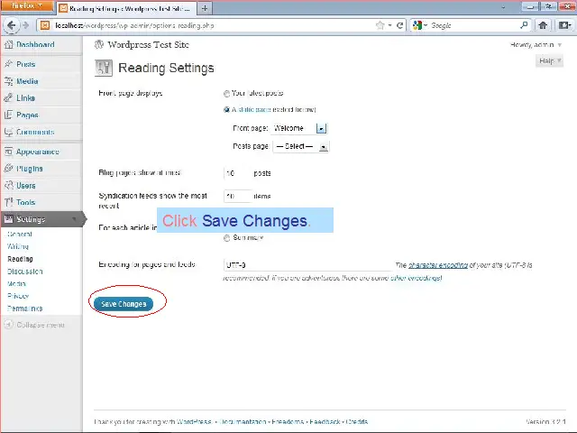Image resolution: width=577 pixels, height=433 pixels.
Task: Click the site favicon in the address bar
Action: pos(45,25)
